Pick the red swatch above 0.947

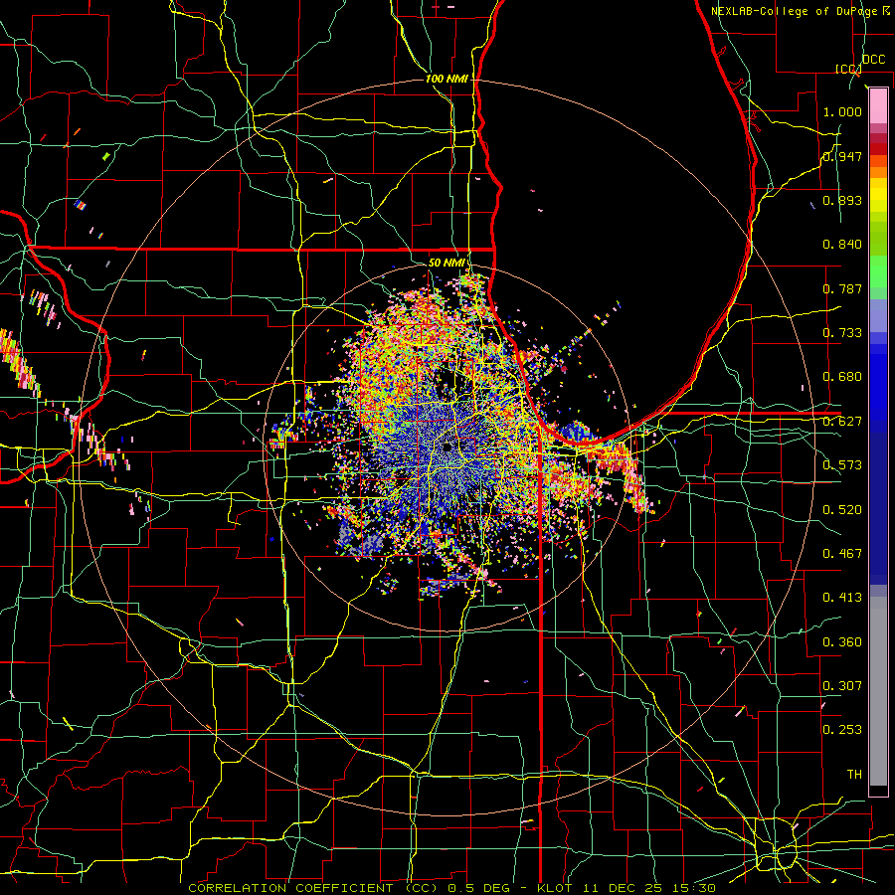pyautogui.click(x=878, y=149)
